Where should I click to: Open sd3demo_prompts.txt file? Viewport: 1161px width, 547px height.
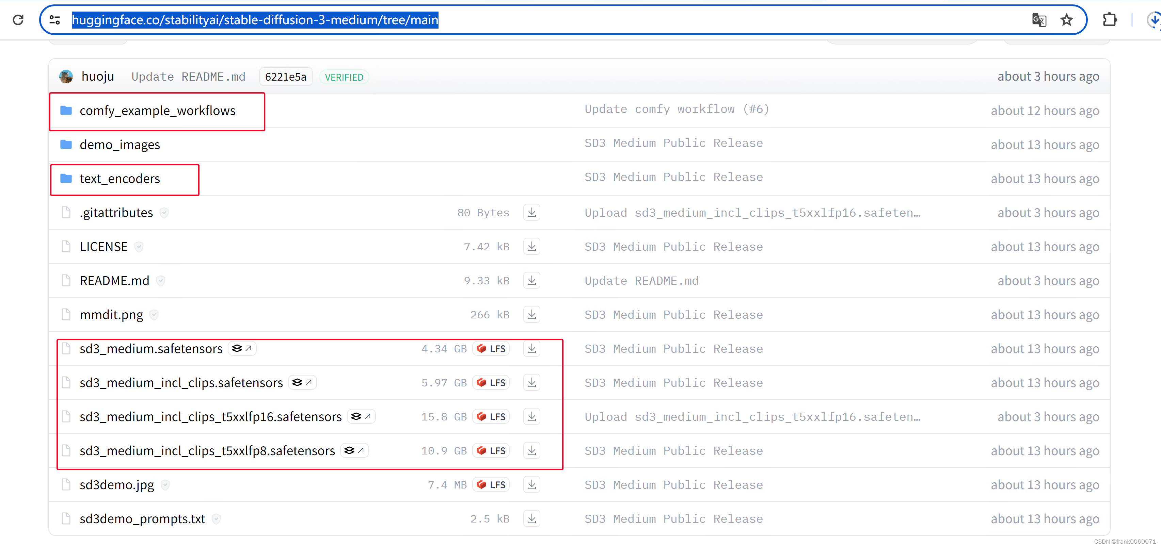coord(142,519)
